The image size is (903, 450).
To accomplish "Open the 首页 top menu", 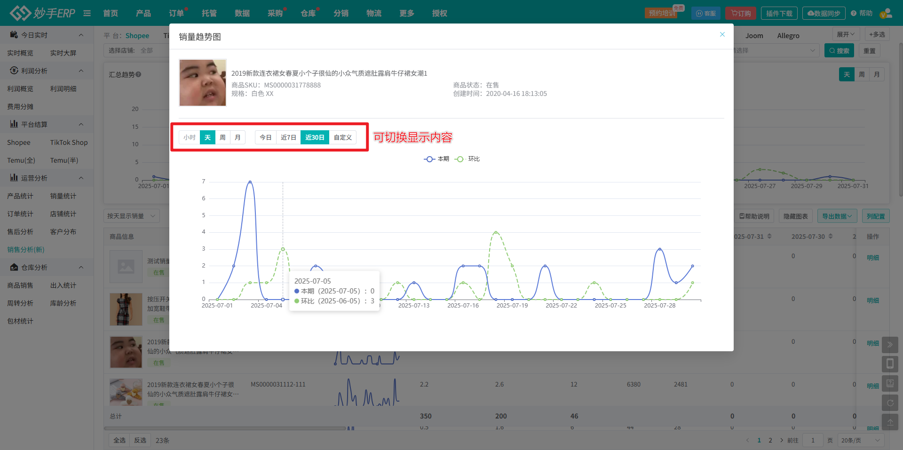I will [x=111, y=13].
